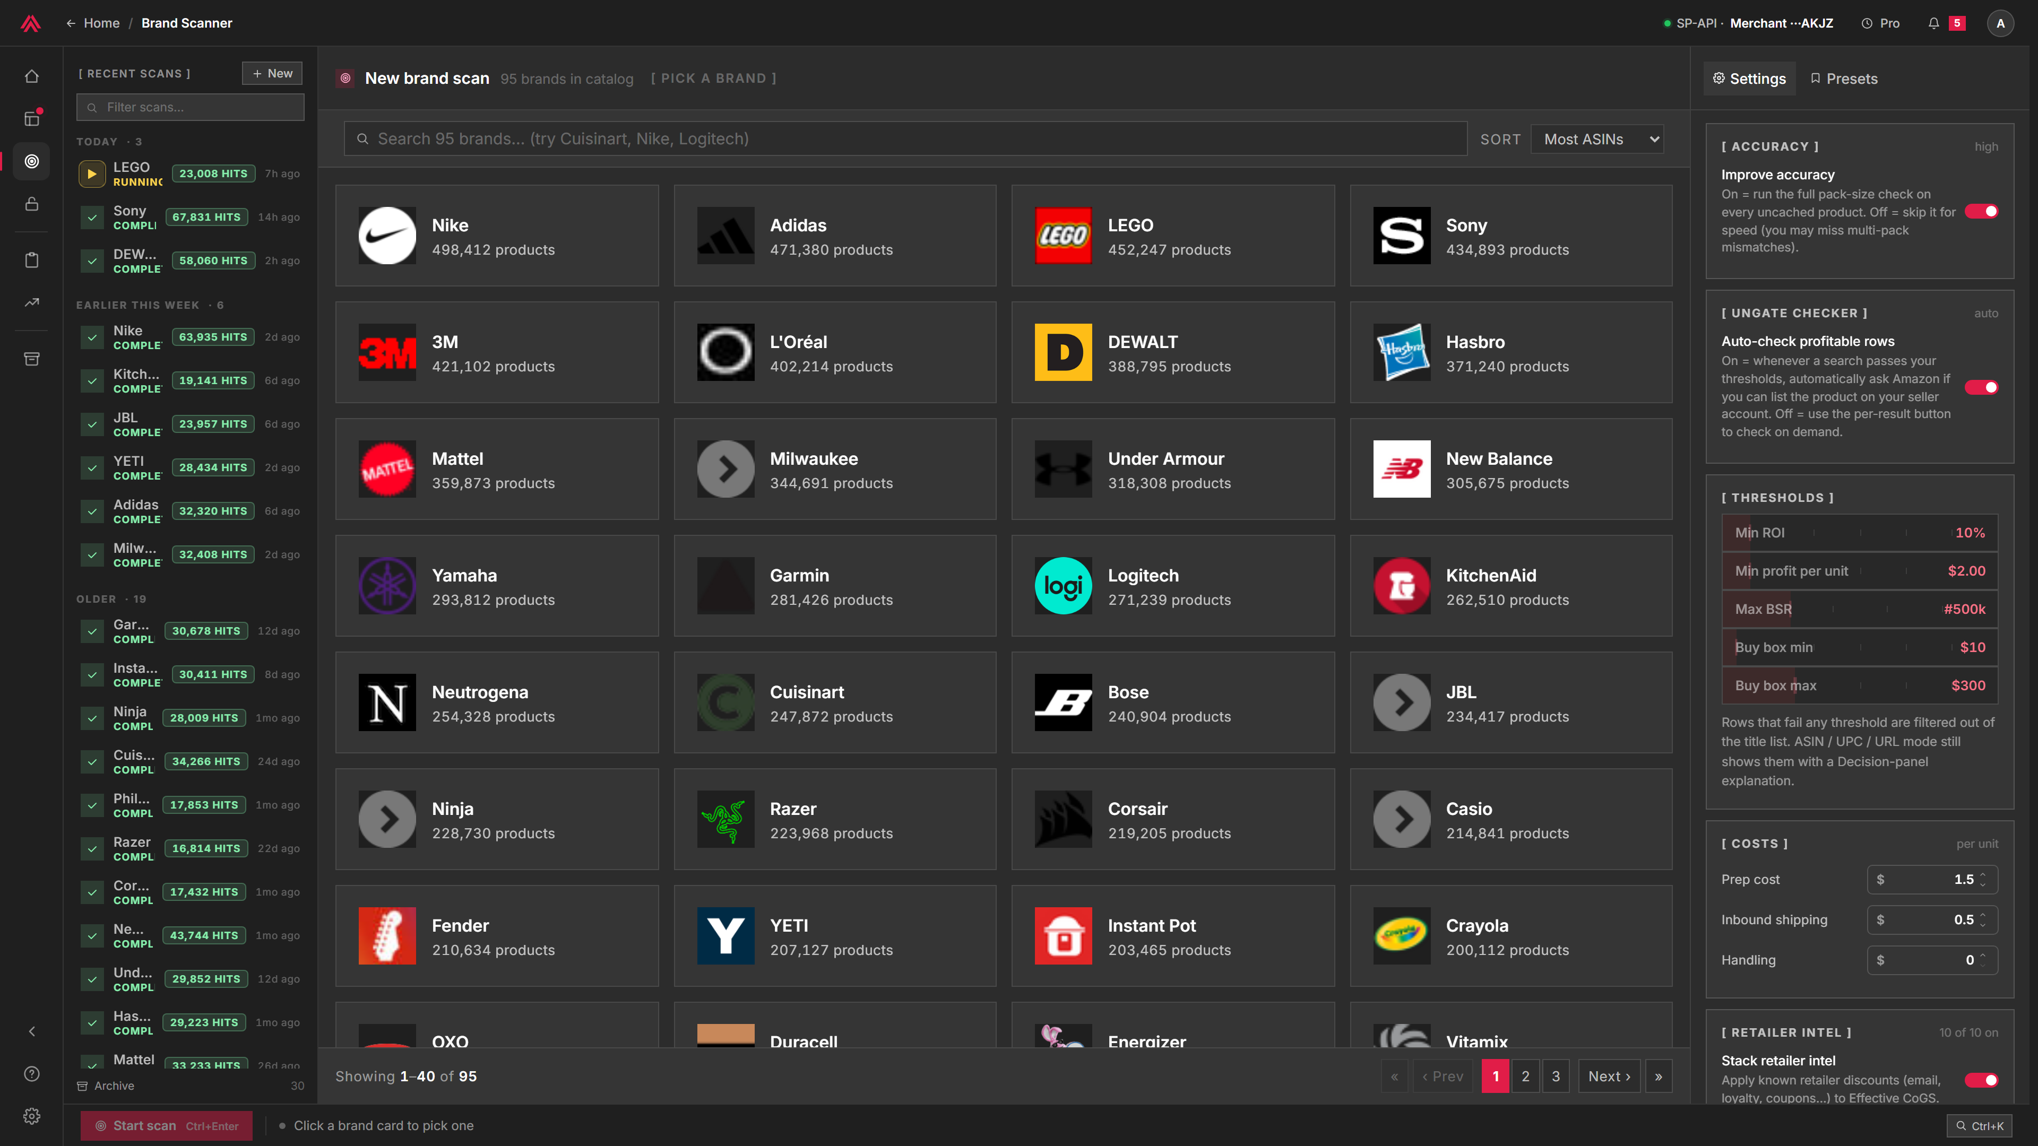Click the Sony completed scan checkmark
Viewport: 2038px width, 1146px height.
pyautogui.click(x=92, y=216)
